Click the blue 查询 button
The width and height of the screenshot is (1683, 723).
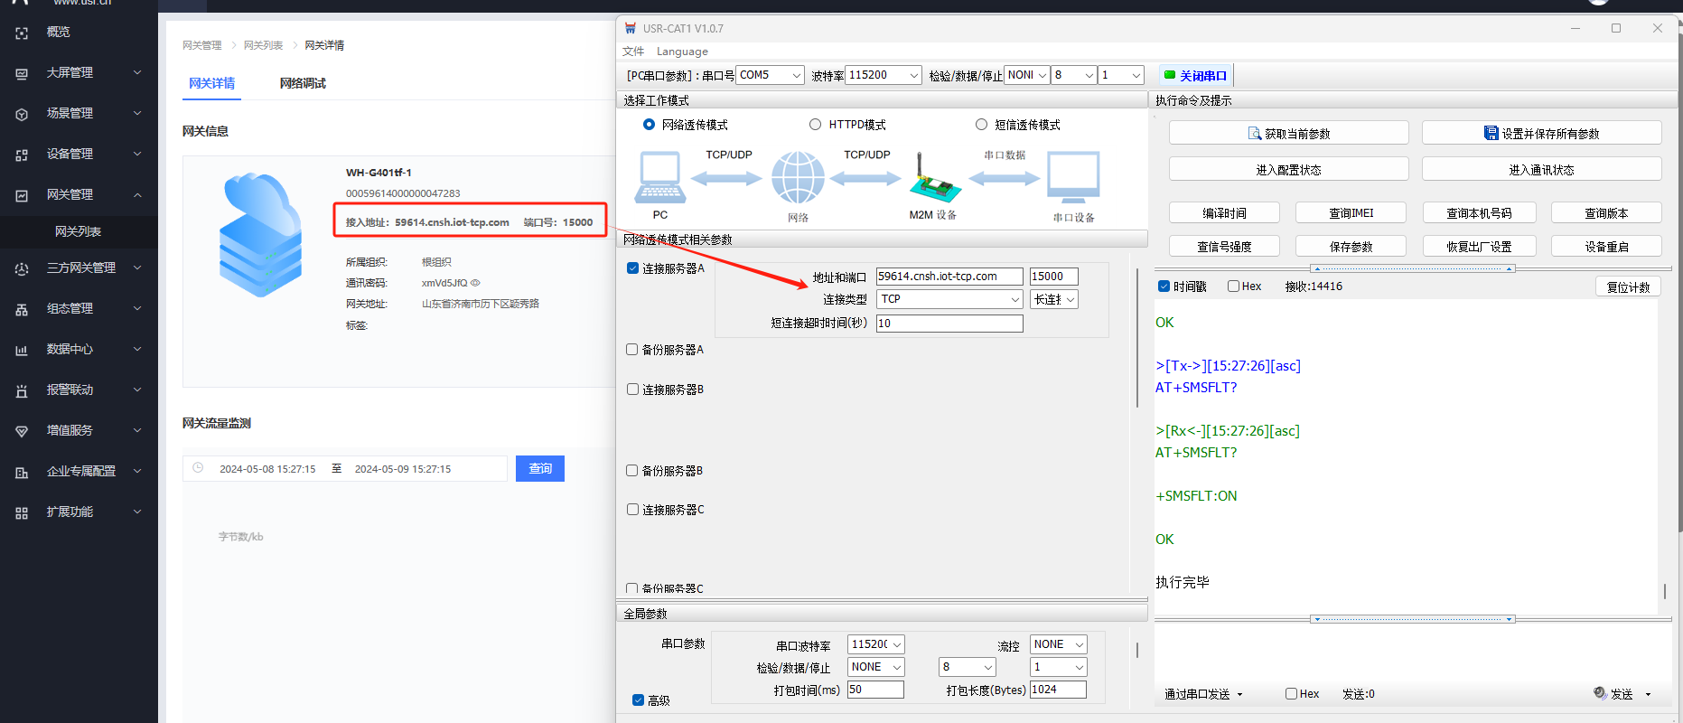coord(539,468)
